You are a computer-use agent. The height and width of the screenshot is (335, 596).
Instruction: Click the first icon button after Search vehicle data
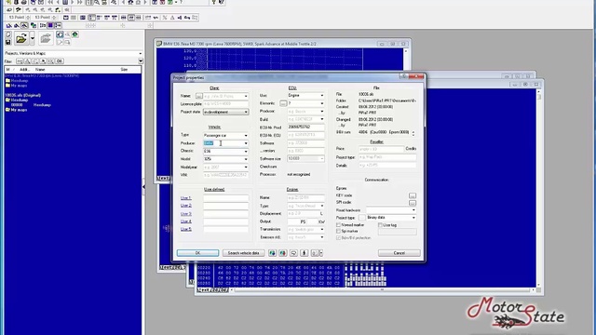[272, 253]
